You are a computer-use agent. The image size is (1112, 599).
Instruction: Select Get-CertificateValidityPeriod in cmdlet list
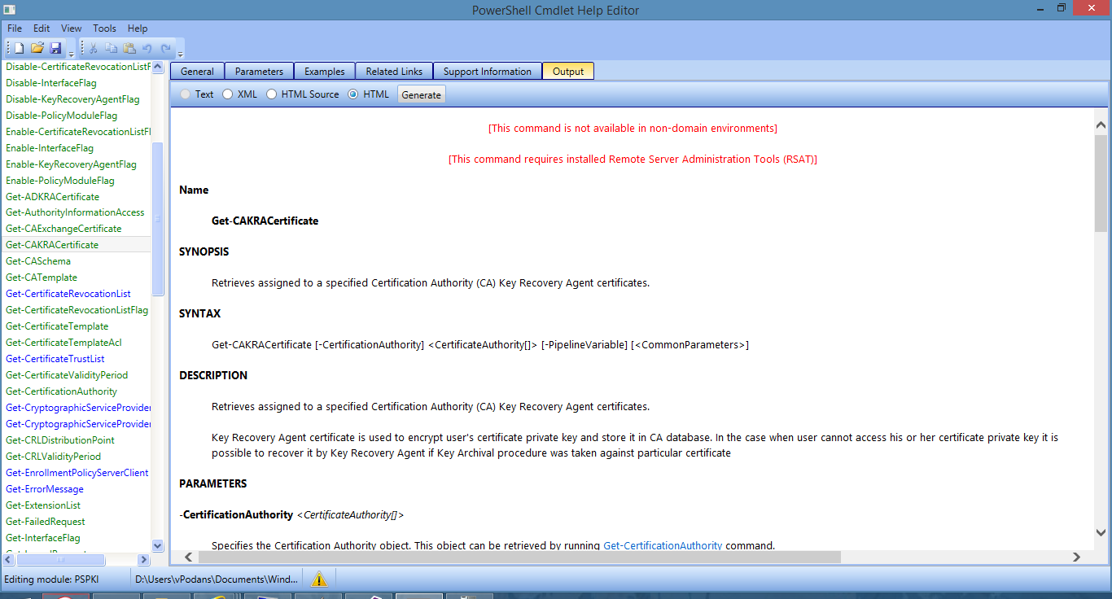[x=67, y=375]
